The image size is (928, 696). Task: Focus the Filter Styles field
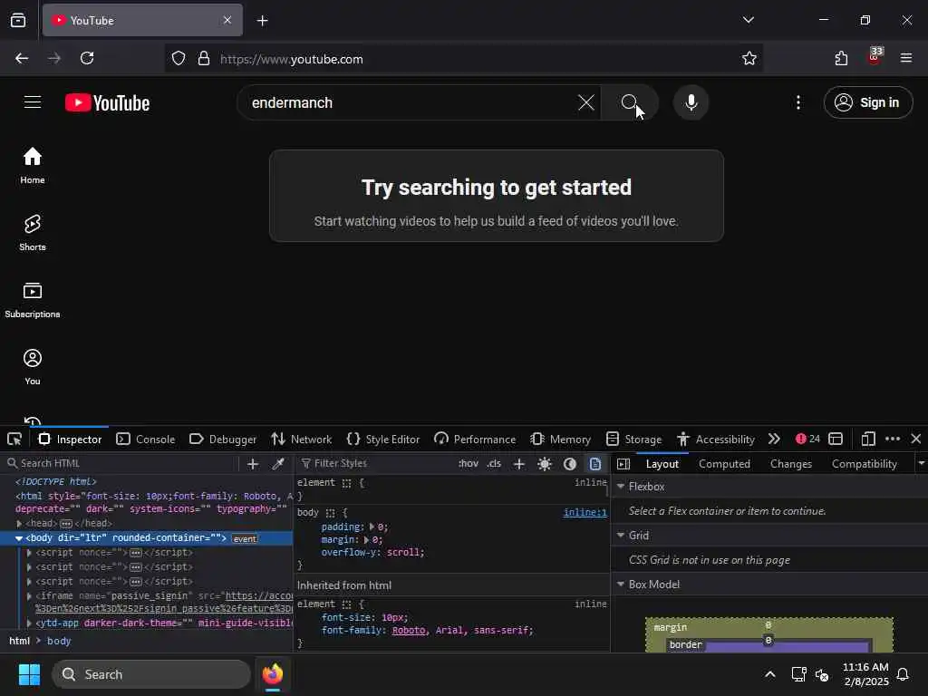click(374, 463)
